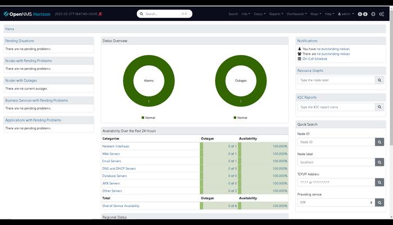Open the notification count badges in navbar
Viewport: 393px width, 225px height.
[x=363, y=13]
